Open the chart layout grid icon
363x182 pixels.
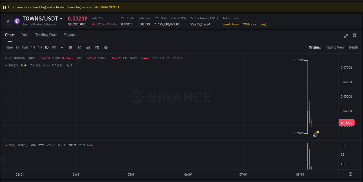point(355,36)
